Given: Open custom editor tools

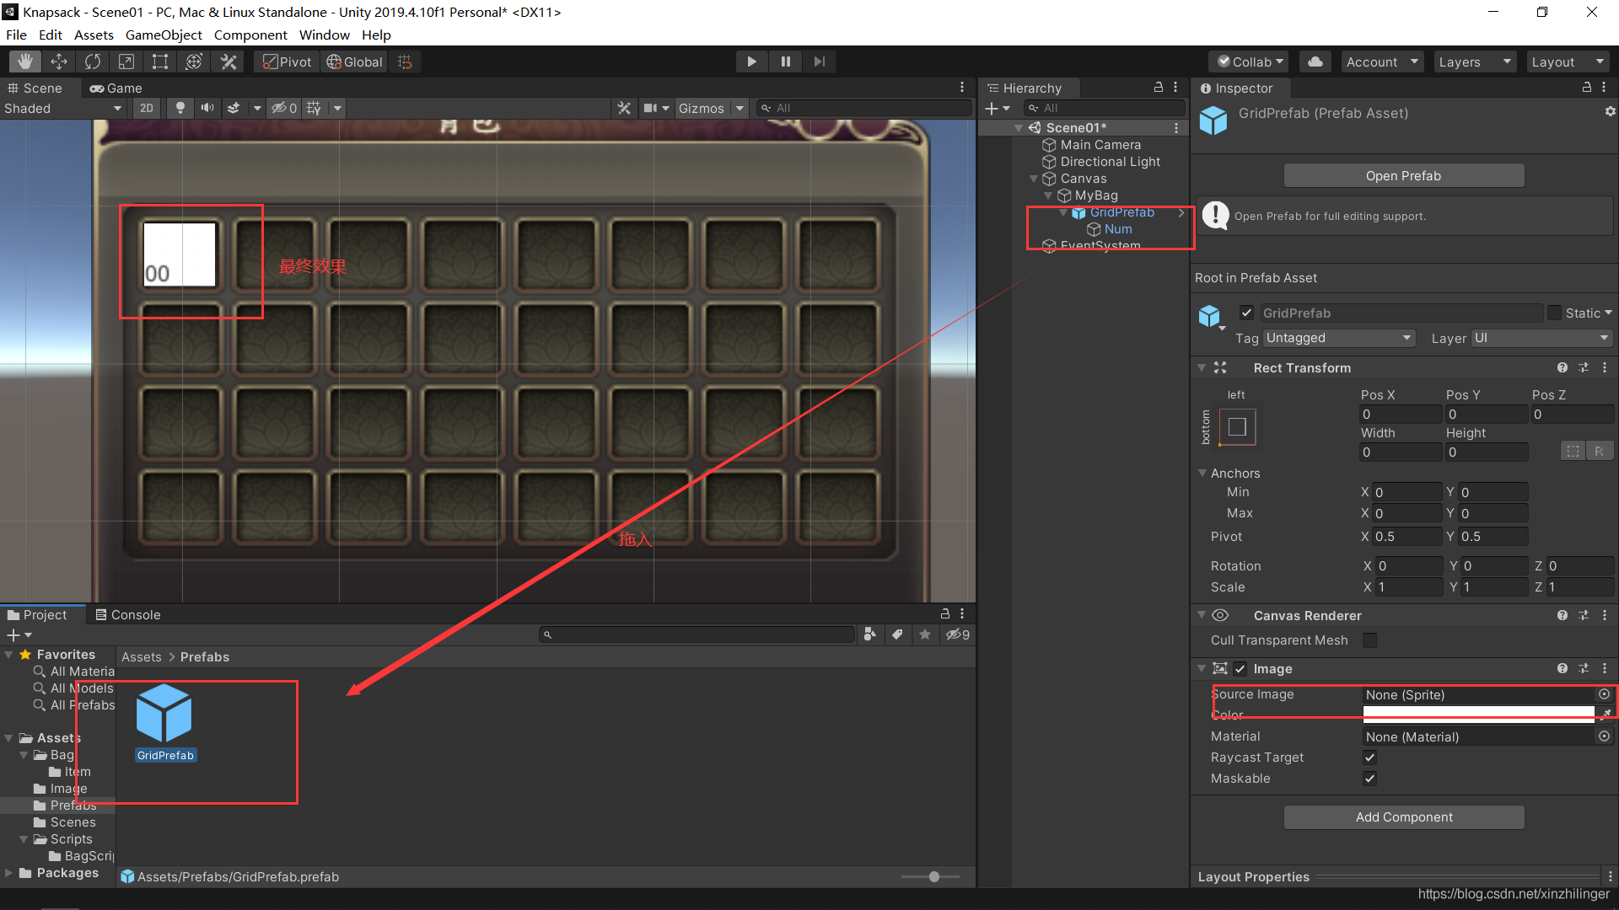Looking at the screenshot, I should [x=229, y=62].
